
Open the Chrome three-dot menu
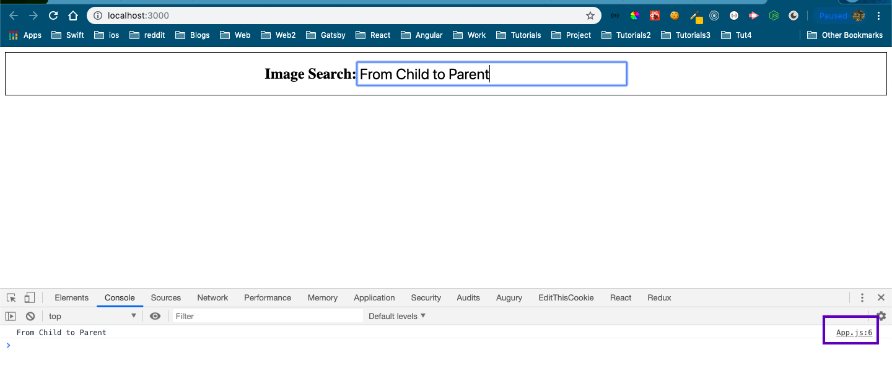pos(879,15)
